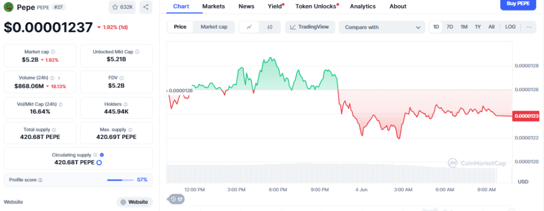Click the Market cap info icon
Image resolution: width=544 pixels, height=211 pixels.
(53, 51)
